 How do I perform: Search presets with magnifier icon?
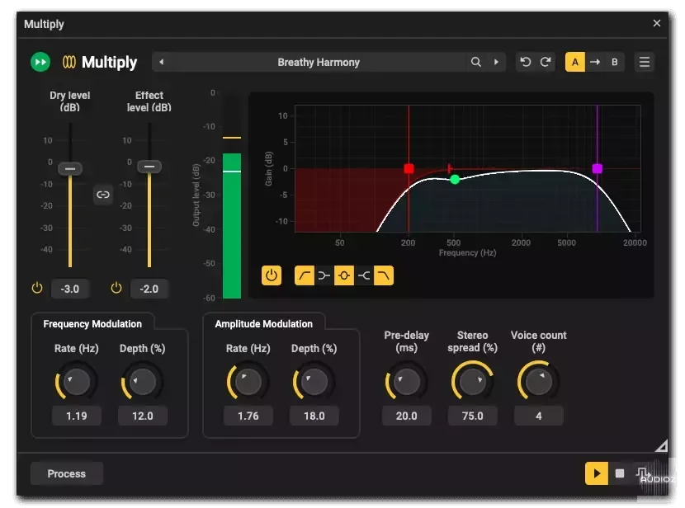coord(475,62)
